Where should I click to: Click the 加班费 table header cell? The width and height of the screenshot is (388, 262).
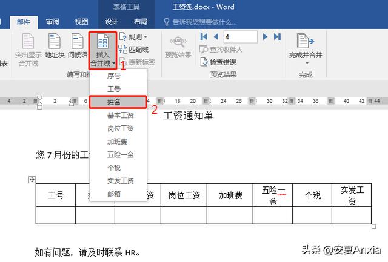230,195
